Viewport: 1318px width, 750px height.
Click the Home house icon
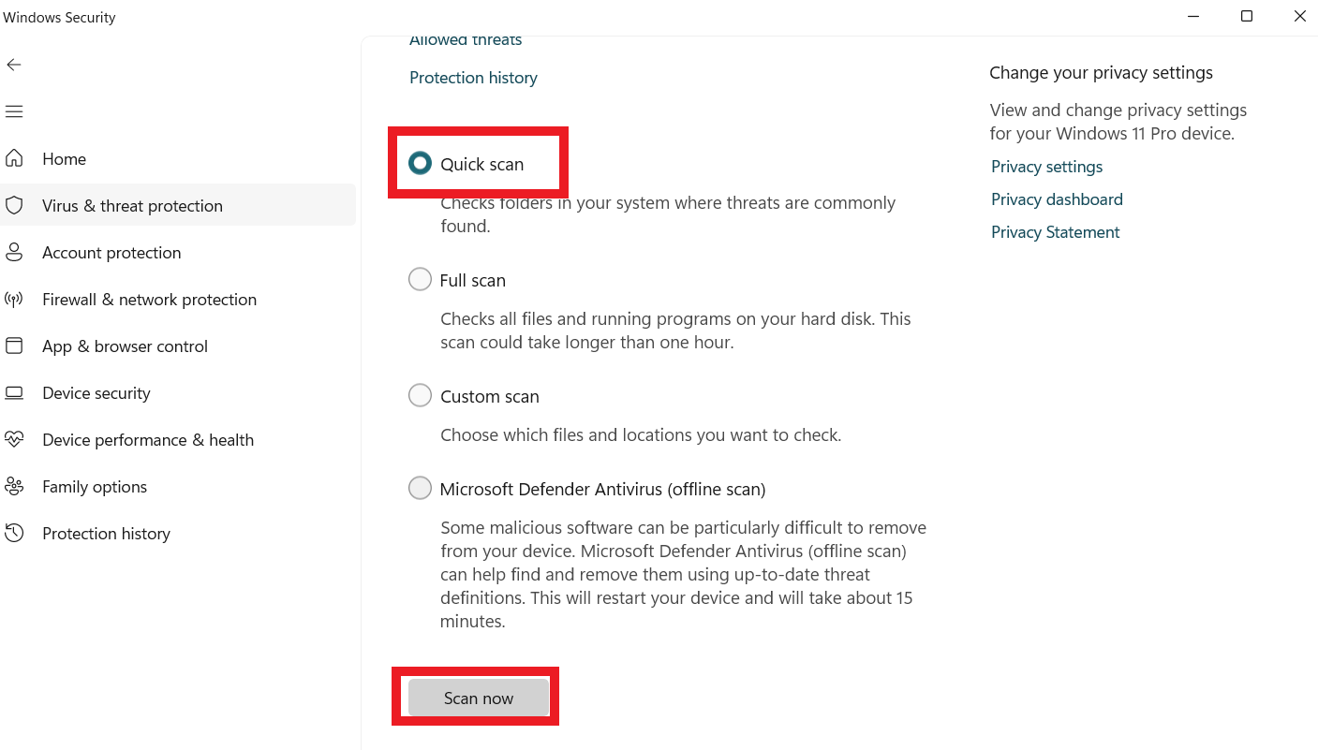coord(14,158)
